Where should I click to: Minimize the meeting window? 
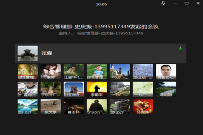175,3
